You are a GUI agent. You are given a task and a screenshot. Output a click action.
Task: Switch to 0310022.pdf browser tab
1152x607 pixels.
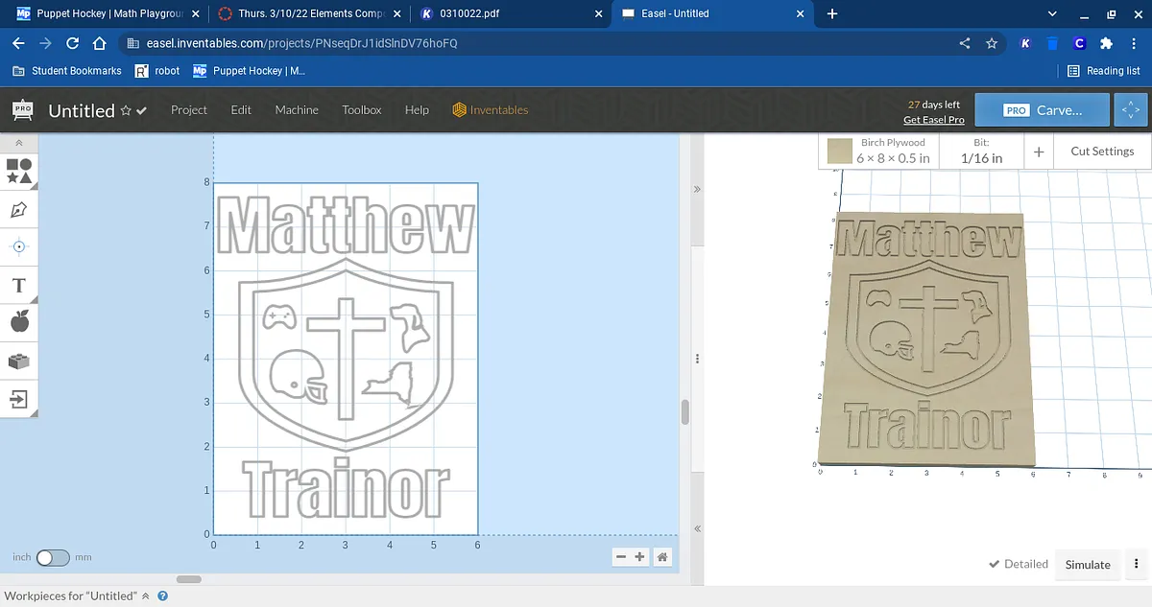[x=509, y=13]
